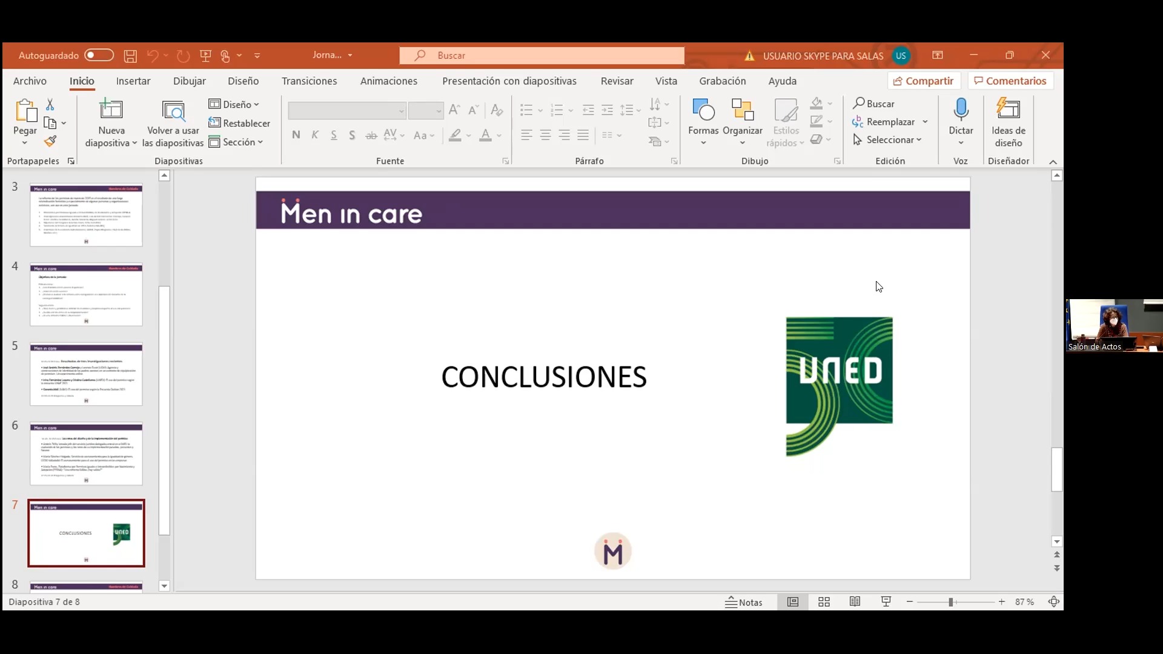
Task: Click the zoom slider handle
Action: point(951,602)
